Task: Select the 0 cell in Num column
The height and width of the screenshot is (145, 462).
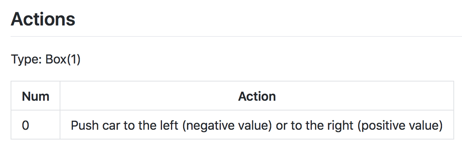Action: tap(35, 125)
